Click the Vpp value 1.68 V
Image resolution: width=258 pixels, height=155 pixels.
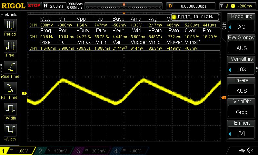coord(82,25)
